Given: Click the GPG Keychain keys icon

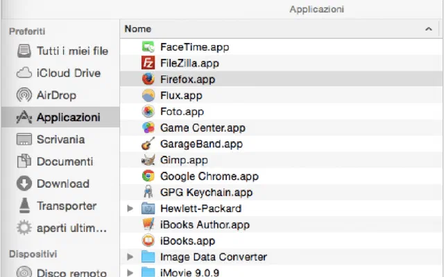Looking at the screenshot, I should [x=148, y=193].
